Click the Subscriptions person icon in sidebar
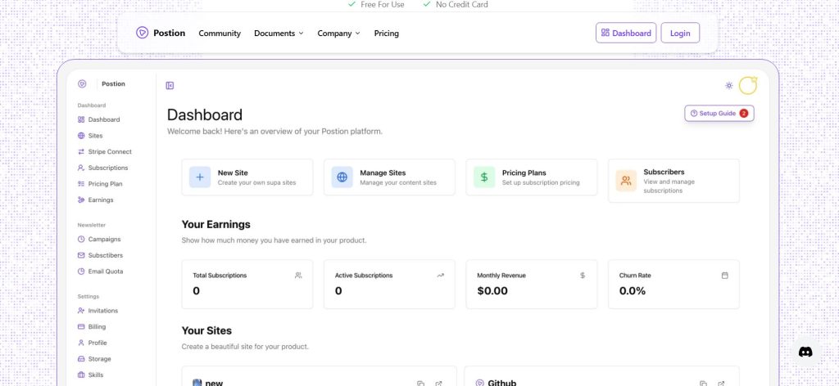The height and width of the screenshot is (386, 839). (81, 168)
